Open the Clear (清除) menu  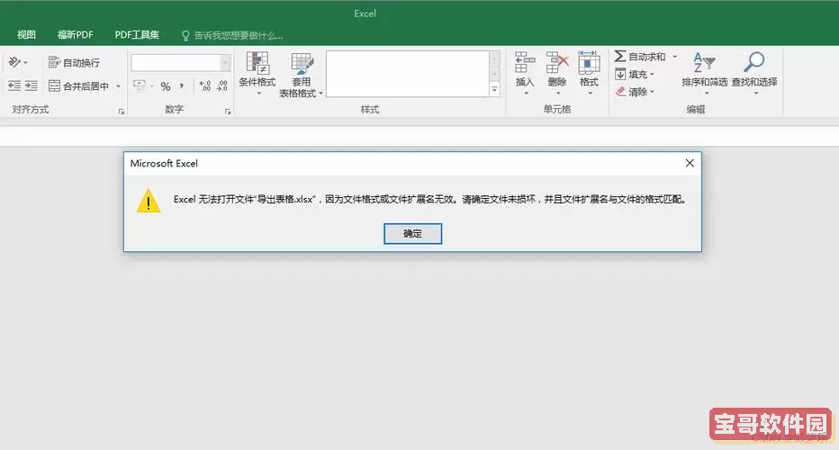tap(635, 92)
